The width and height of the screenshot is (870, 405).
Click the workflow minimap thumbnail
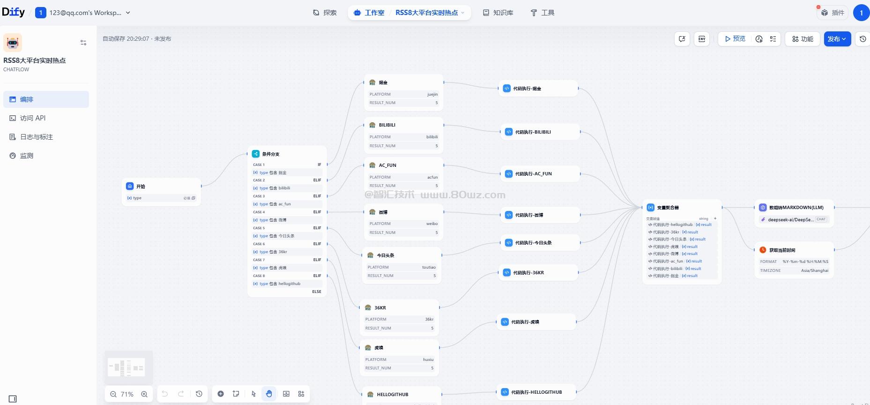pyautogui.click(x=128, y=367)
